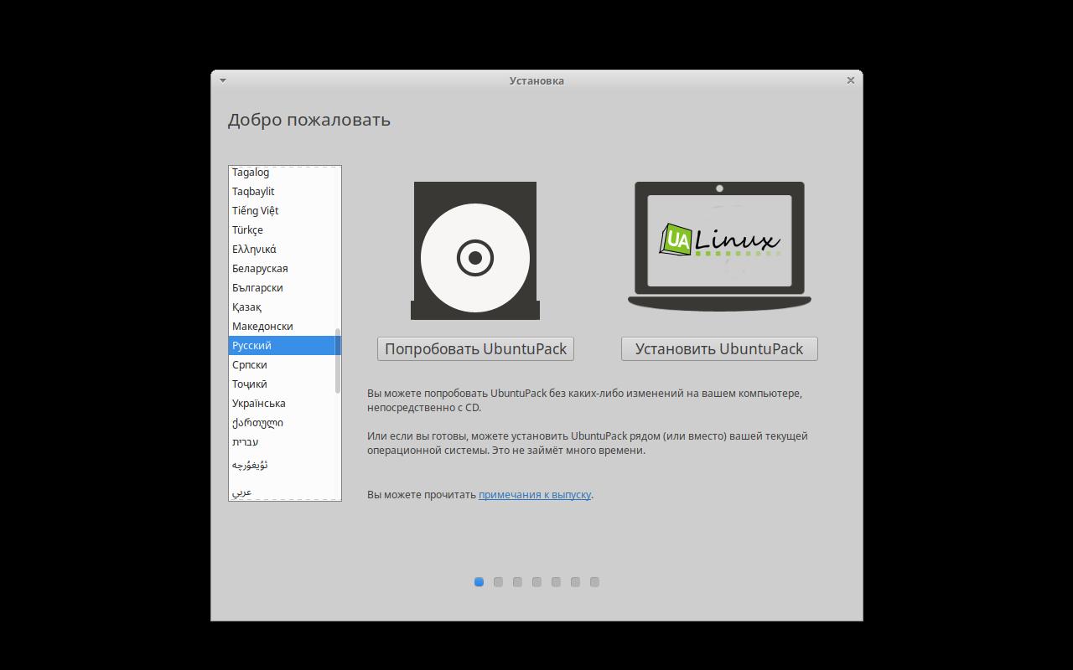Close the Установка installer window

[x=851, y=80]
